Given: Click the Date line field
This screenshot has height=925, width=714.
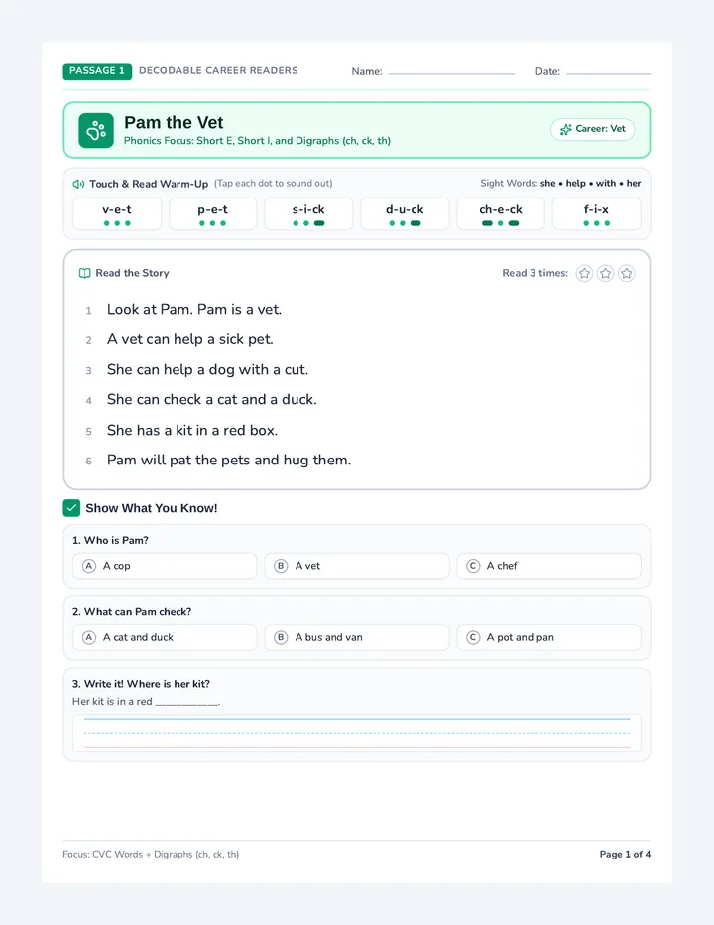Looking at the screenshot, I should click(609, 72).
